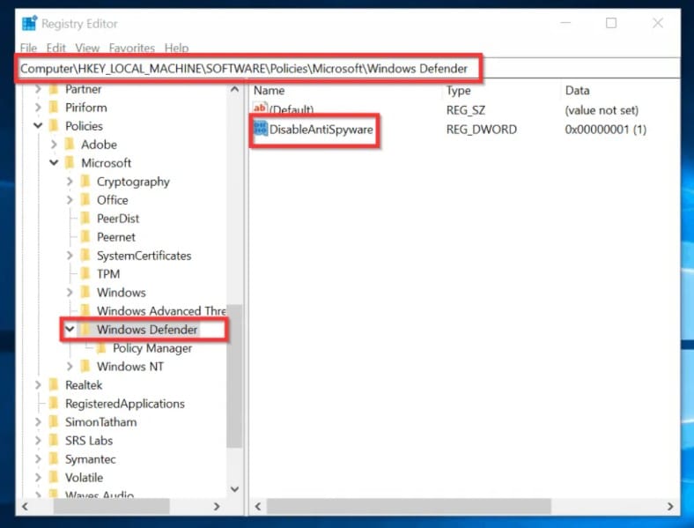Click the SRS Labs folder icon
This screenshot has width=694, height=528.
[x=54, y=441]
